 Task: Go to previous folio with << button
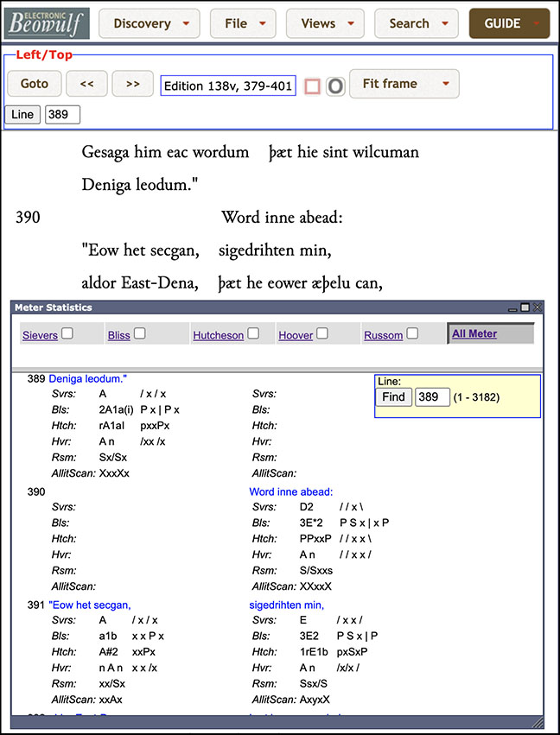pyautogui.click(x=86, y=84)
